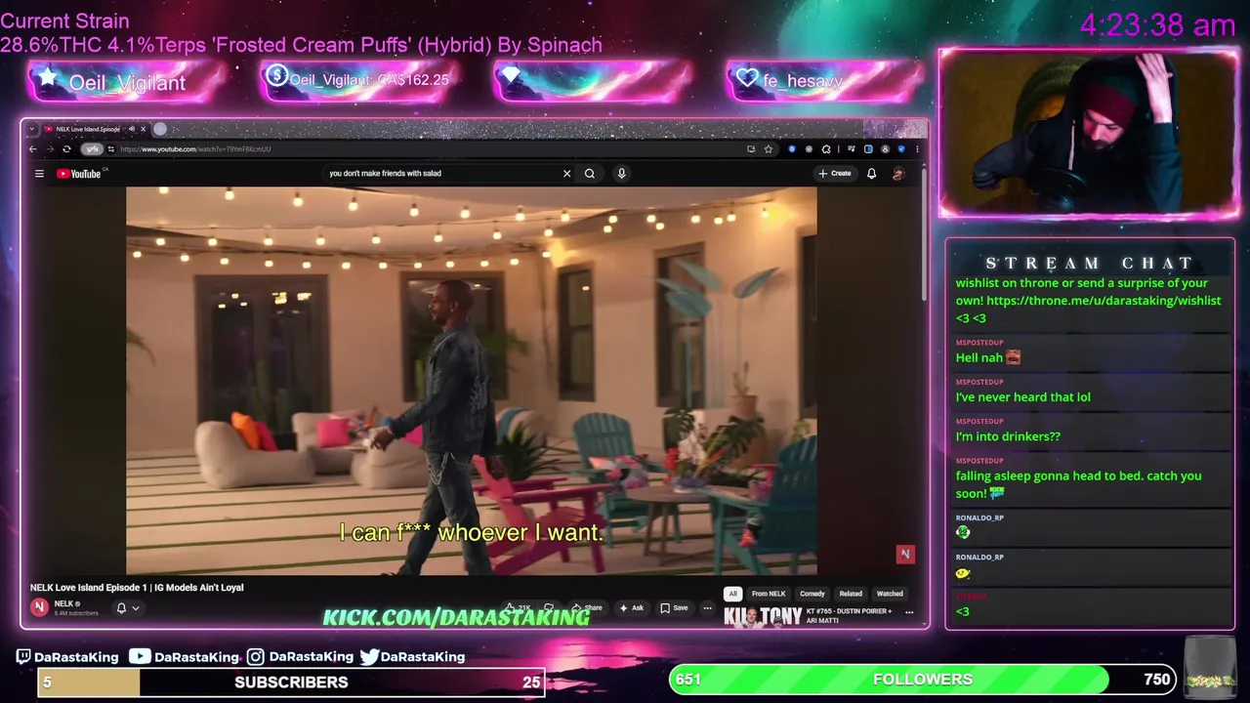
Task: Click chat message 'I've never heard that lol'
Action: tap(1022, 397)
